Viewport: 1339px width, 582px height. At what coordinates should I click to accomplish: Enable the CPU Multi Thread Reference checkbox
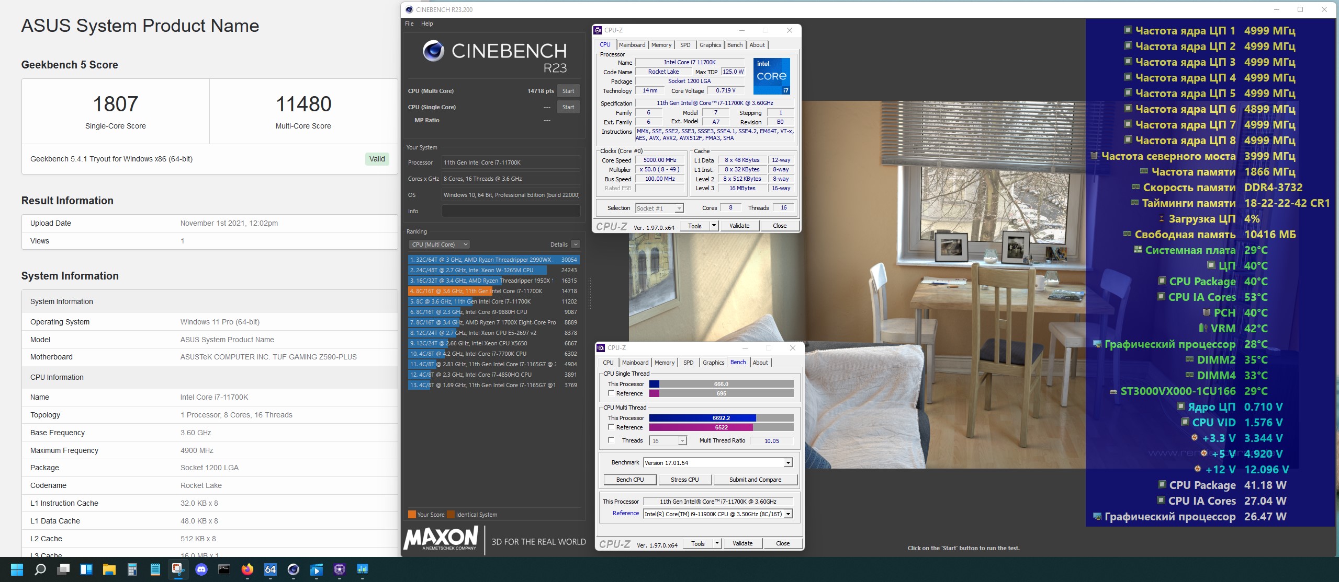click(x=611, y=427)
